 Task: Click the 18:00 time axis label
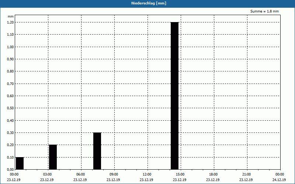(213, 174)
